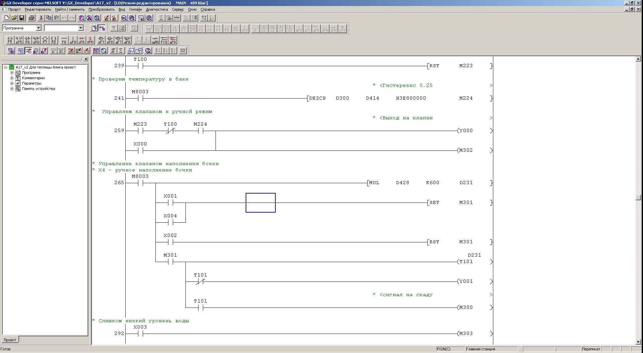Expand the Параметры tree node
This screenshot has height=353, width=643.
pyautogui.click(x=12, y=83)
